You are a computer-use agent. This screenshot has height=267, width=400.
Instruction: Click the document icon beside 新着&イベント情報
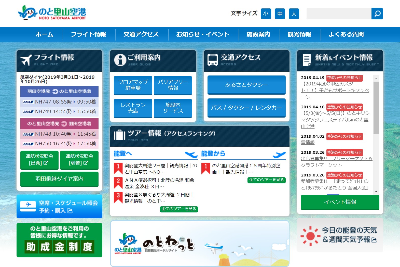[x=307, y=60]
